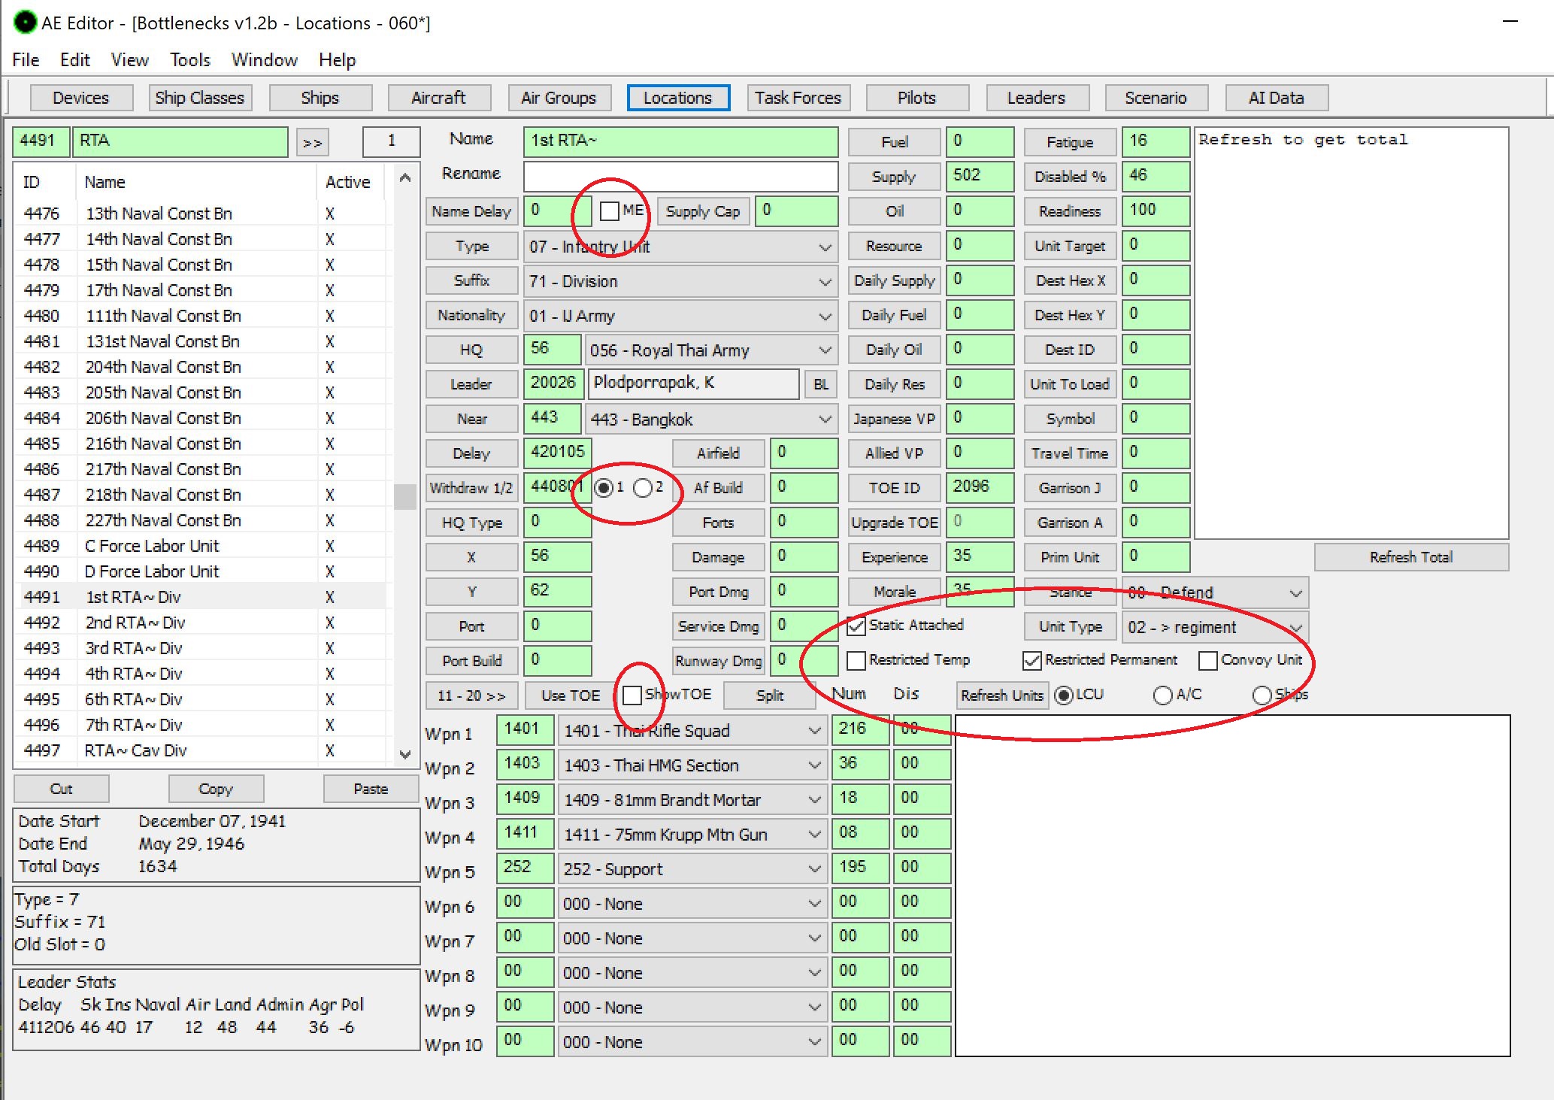Image resolution: width=1554 pixels, height=1100 pixels.
Task: Tick the ME checkbox
Action: (610, 211)
